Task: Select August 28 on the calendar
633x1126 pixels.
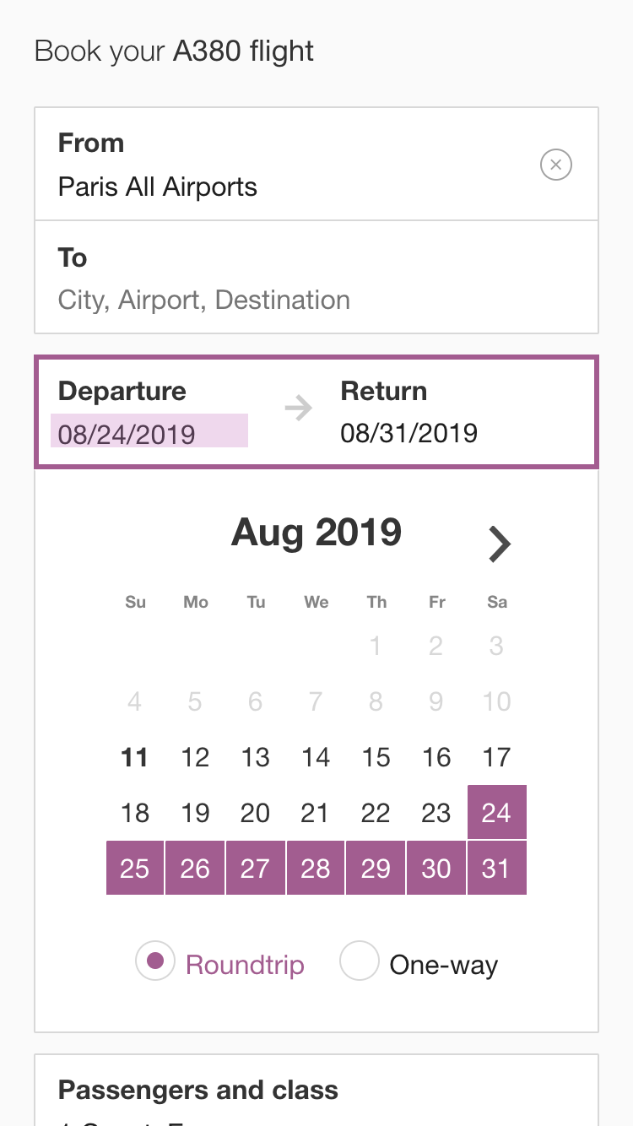Action: pos(316,868)
